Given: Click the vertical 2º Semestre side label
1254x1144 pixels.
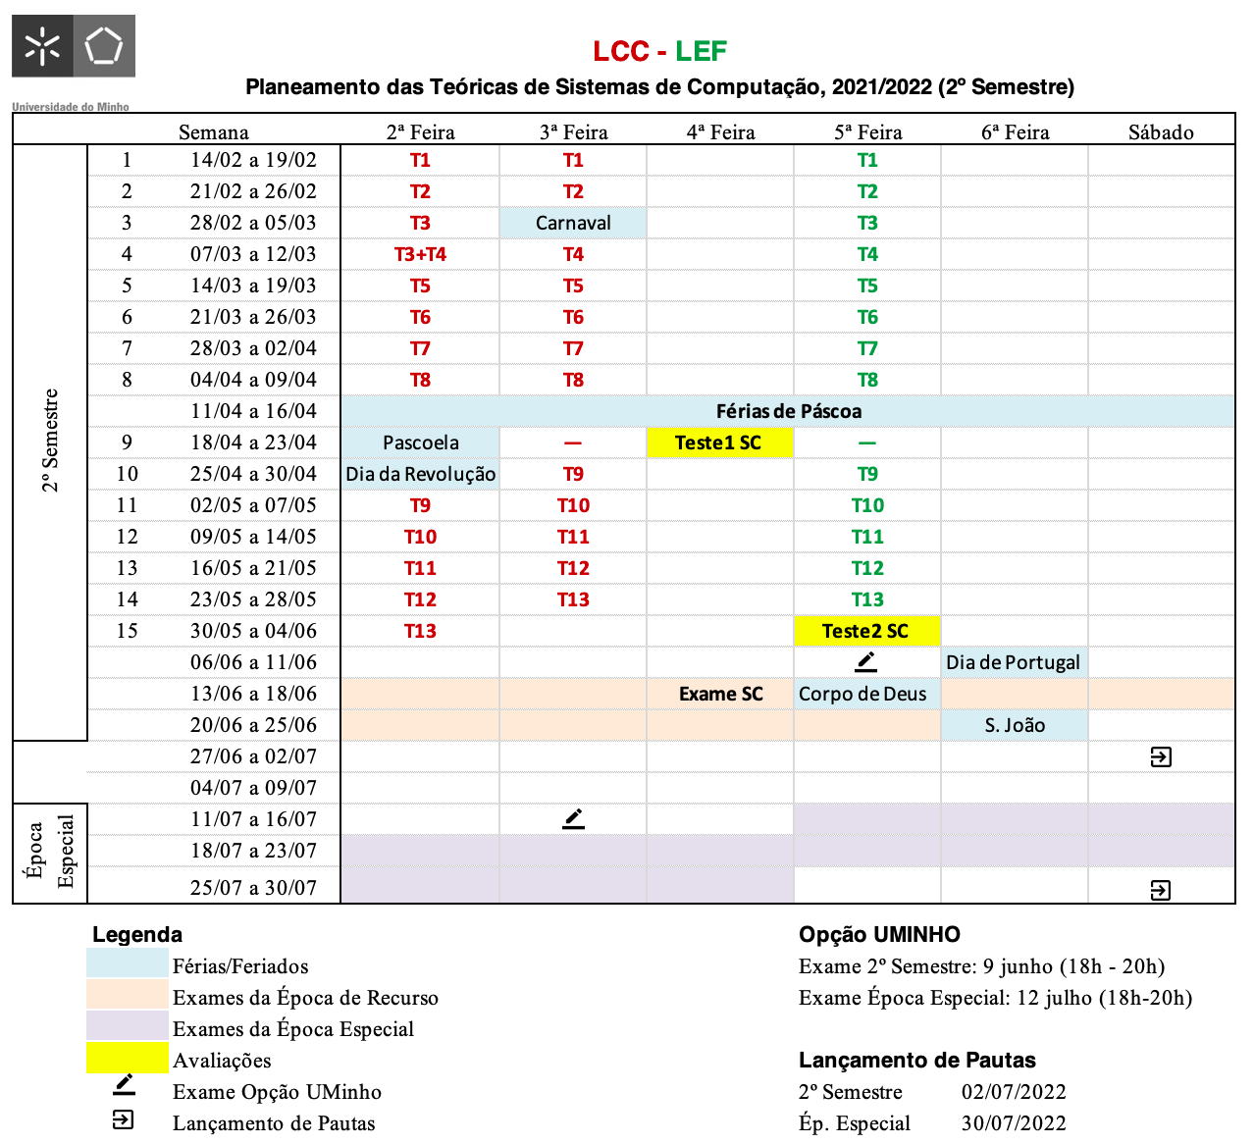Looking at the screenshot, I should [x=50, y=441].
